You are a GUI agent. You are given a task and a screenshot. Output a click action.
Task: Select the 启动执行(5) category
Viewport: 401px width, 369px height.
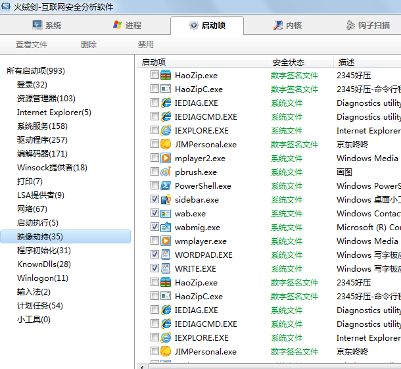pos(37,222)
